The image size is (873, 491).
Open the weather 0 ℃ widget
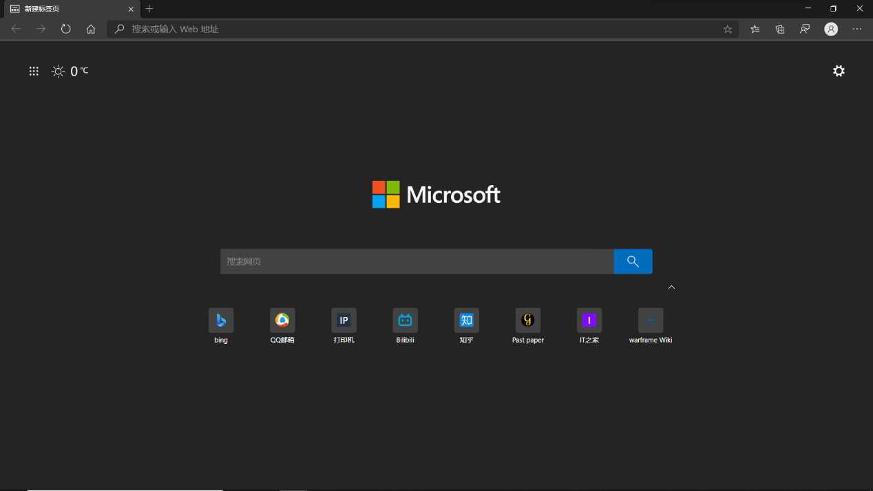pos(70,71)
